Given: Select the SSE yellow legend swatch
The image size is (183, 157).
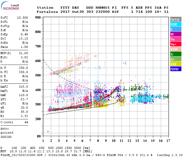Looking at the screenshot, I should pos(176,64).
